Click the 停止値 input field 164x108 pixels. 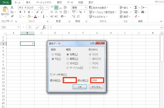pyautogui.click(x=97, y=80)
